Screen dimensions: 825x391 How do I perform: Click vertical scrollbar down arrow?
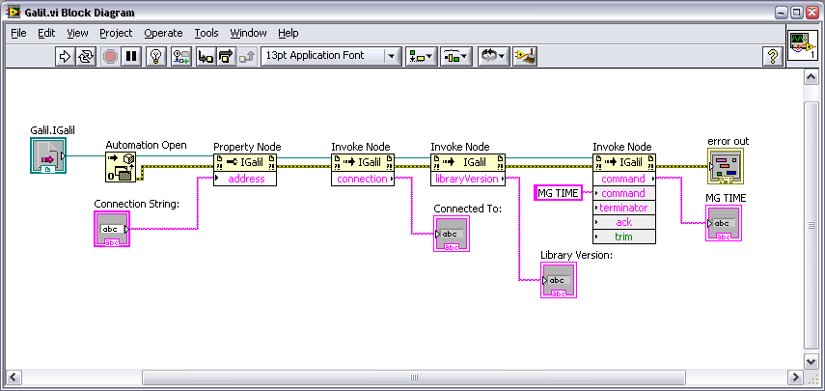point(811,360)
